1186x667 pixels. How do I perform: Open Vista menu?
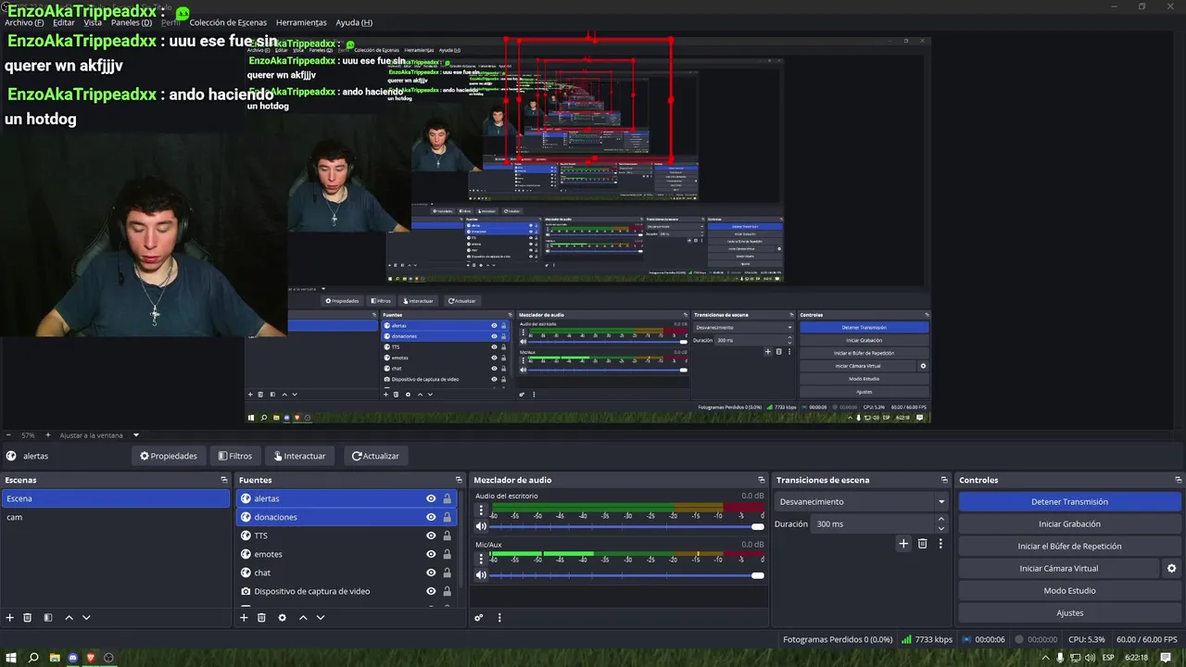point(93,22)
